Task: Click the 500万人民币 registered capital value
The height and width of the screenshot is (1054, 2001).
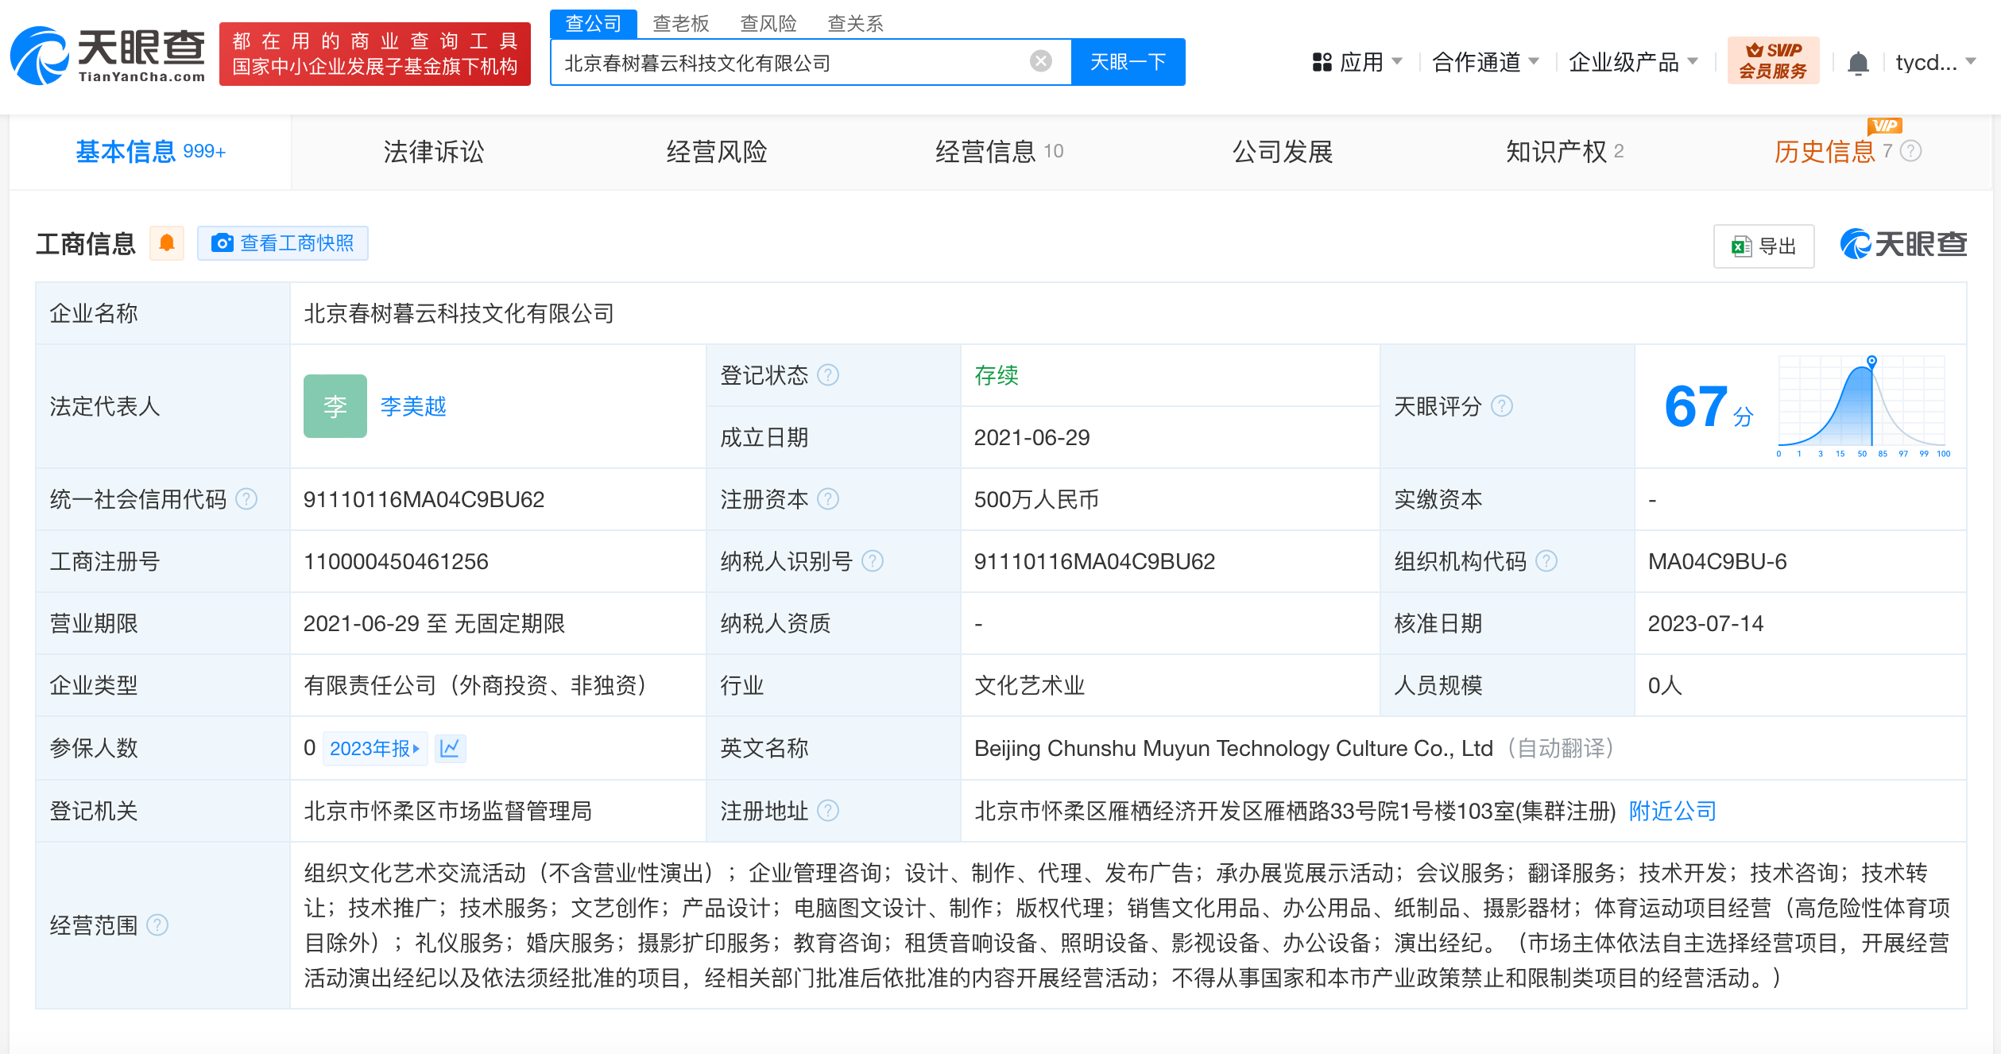Action: coord(1036,499)
